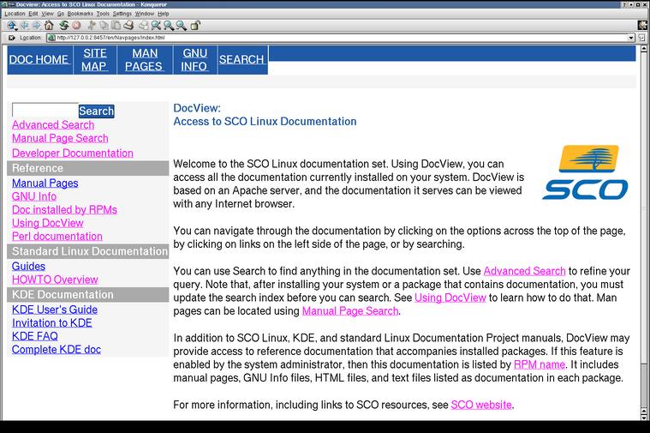Click into the sidebar search text field

pyautogui.click(x=45, y=111)
